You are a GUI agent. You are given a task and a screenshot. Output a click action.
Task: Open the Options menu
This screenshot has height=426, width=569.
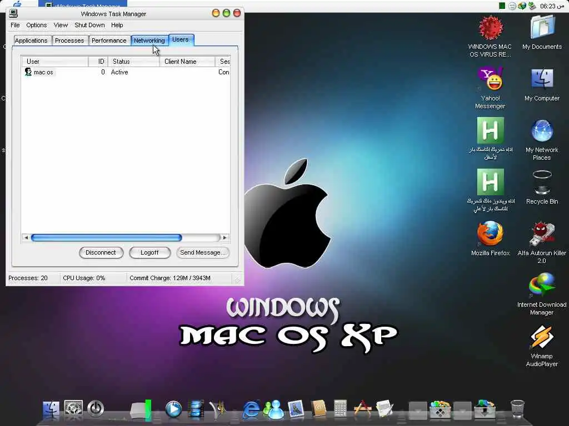[36, 25]
